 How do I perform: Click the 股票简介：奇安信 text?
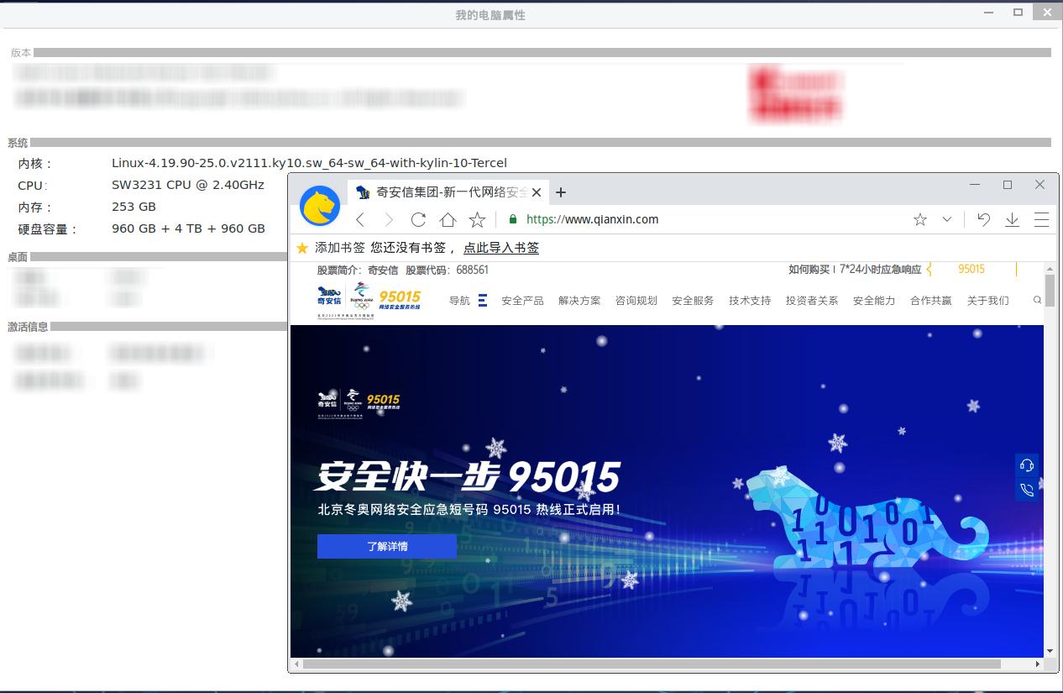point(358,270)
